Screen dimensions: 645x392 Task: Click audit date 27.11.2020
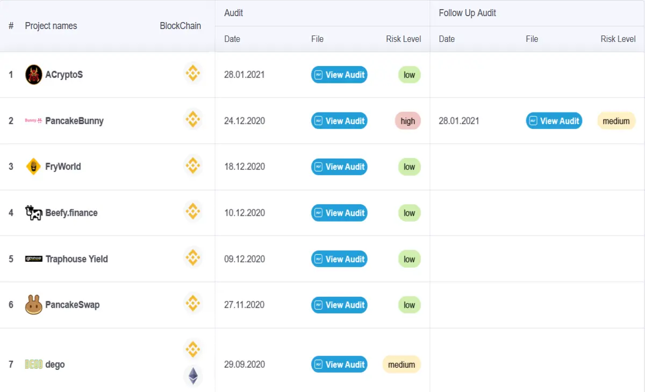(x=245, y=305)
